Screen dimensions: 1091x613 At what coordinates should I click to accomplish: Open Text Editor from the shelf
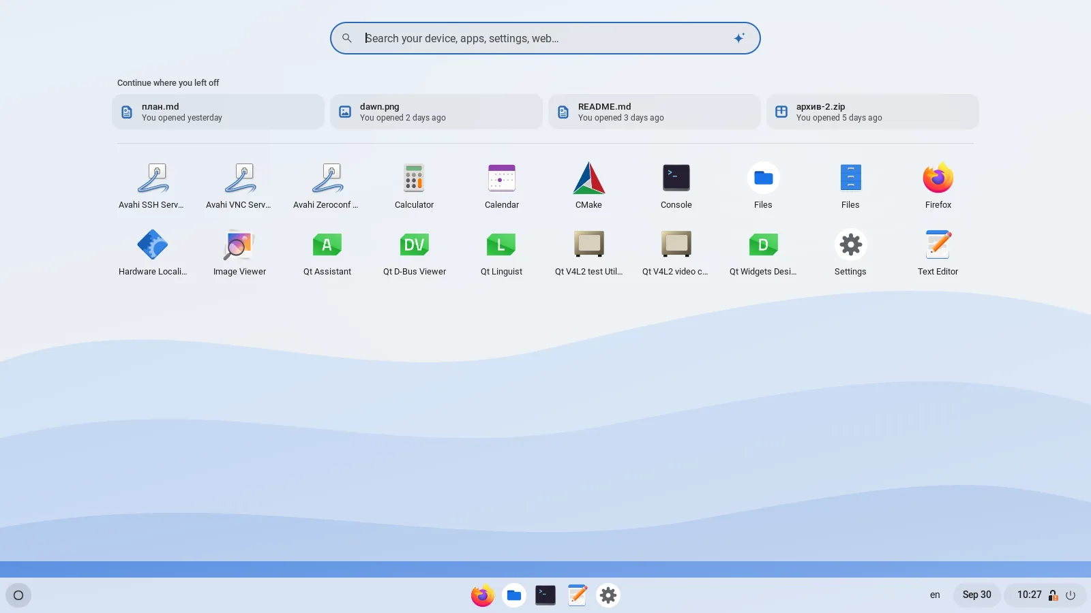[x=577, y=595]
